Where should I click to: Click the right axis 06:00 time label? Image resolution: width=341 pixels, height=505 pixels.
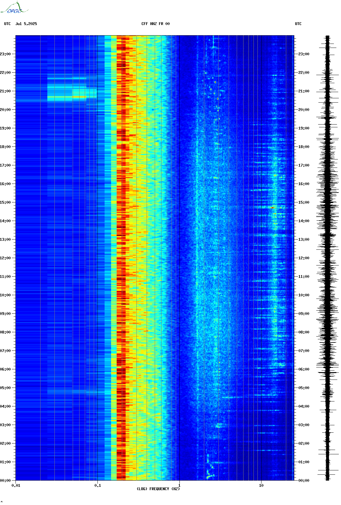(304, 369)
